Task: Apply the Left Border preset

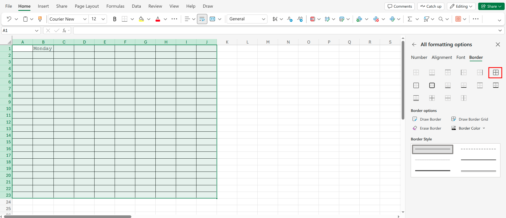Action: (464, 72)
